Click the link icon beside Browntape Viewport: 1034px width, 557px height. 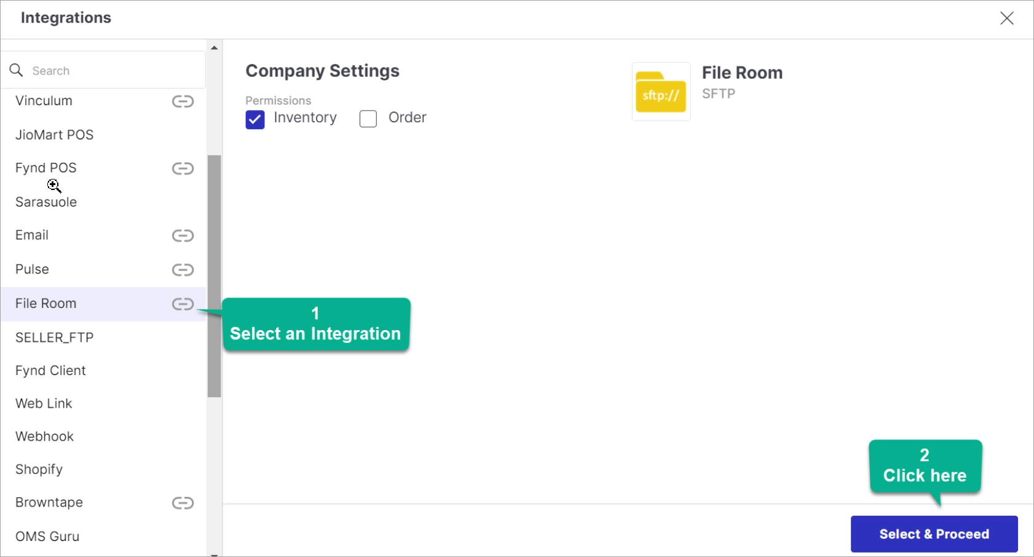click(x=183, y=503)
